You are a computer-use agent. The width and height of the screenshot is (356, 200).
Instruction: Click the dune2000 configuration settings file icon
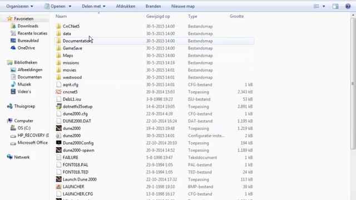pyautogui.click(x=58, y=136)
